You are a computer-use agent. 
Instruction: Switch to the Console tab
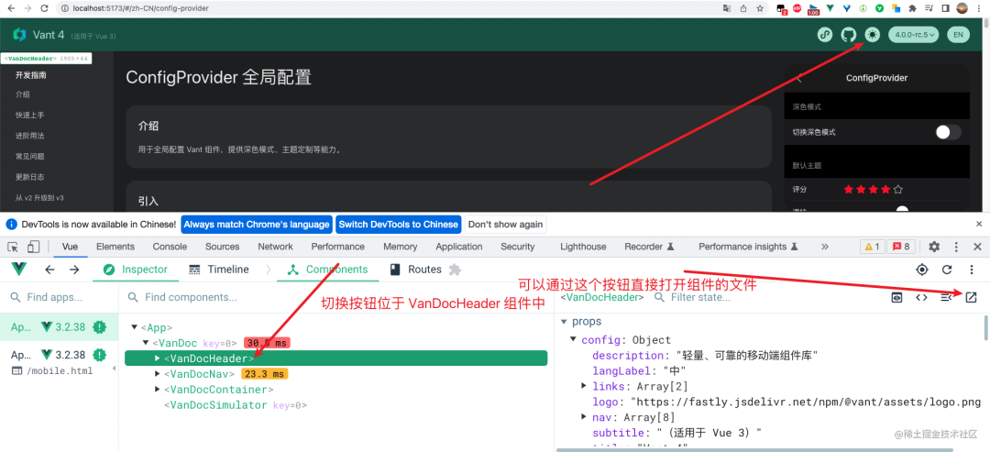(x=170, y=247)
